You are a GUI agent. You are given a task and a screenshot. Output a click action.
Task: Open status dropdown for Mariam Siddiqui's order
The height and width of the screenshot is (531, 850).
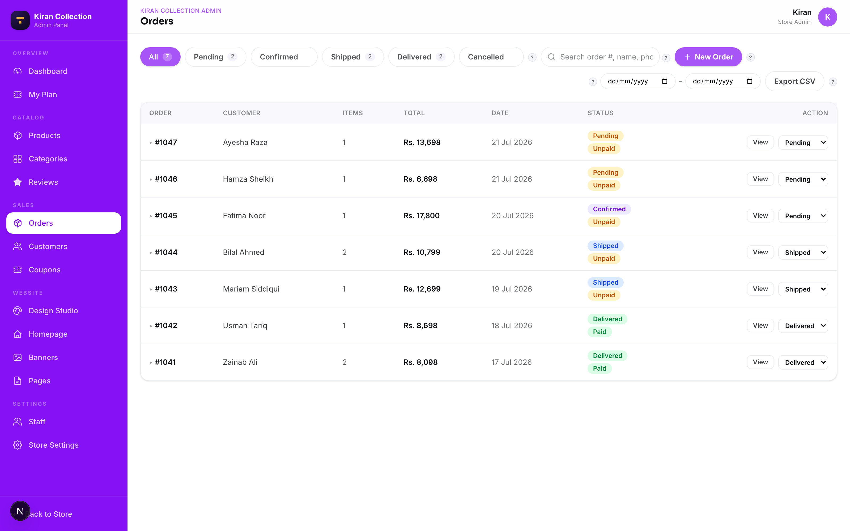coord(803,289)
